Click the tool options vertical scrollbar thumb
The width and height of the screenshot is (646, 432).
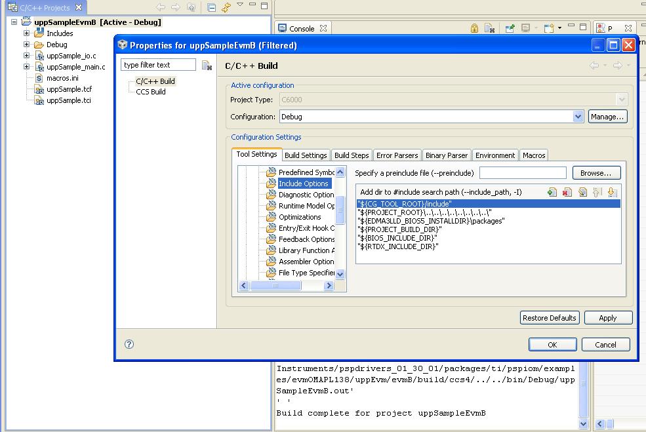click(340, 210)
